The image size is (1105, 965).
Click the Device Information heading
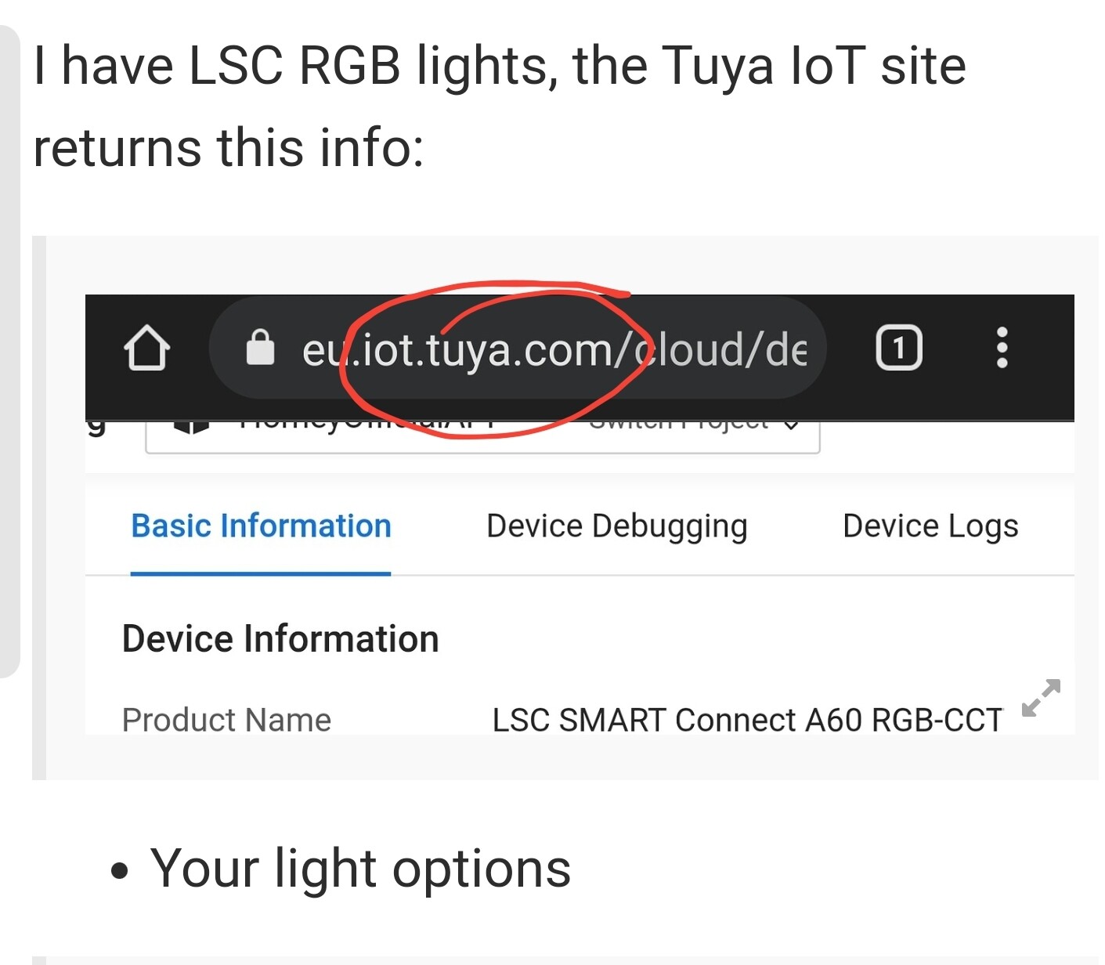[280, 639]
